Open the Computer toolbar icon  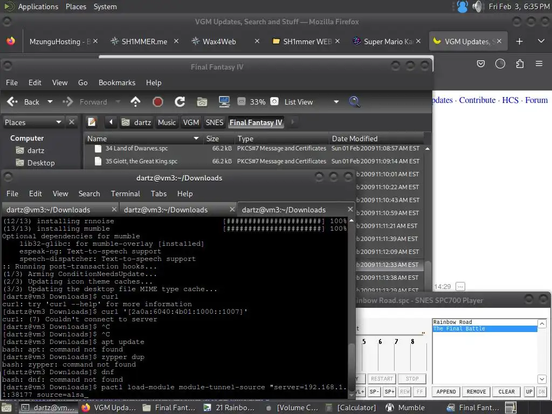(x=224, y=102)
